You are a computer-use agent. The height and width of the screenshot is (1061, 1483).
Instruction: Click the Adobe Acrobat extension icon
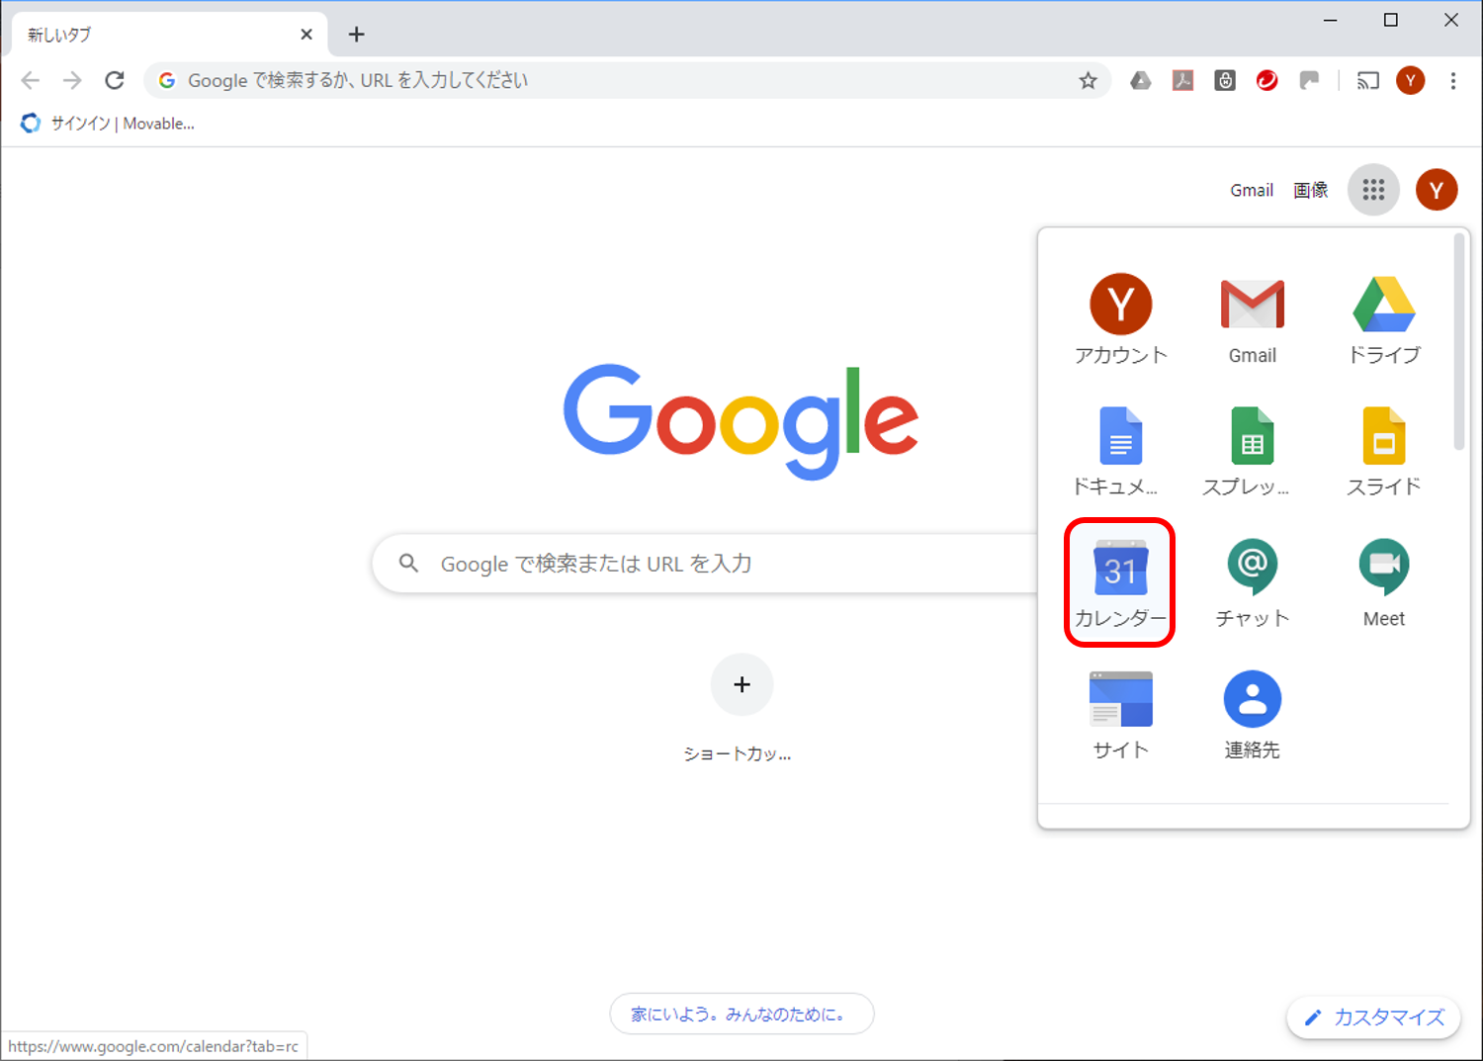[1182, 81]
